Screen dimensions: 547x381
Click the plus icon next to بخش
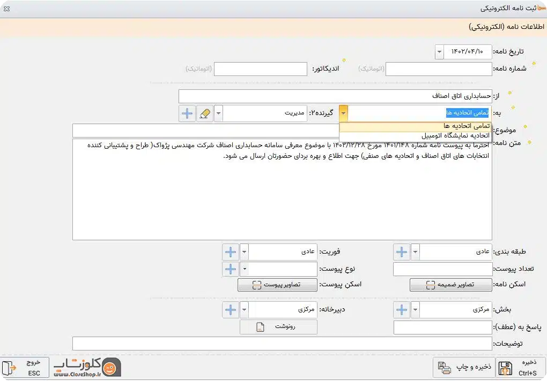tap(402, 310)
